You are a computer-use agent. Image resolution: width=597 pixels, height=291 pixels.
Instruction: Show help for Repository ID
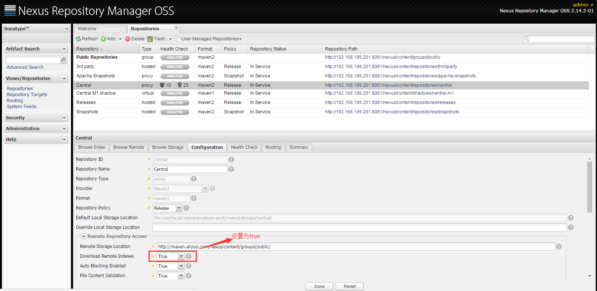coord(231,159)
